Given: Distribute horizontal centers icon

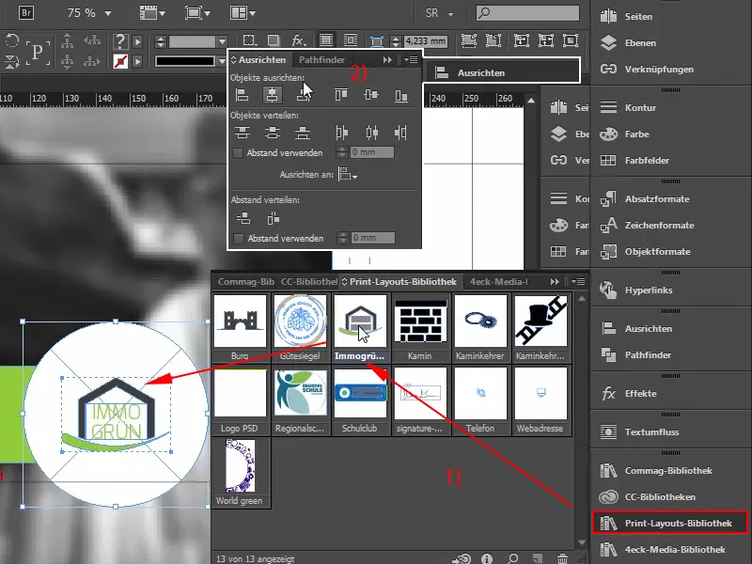Looking at the screenshot, I should (x=371, y=133).
